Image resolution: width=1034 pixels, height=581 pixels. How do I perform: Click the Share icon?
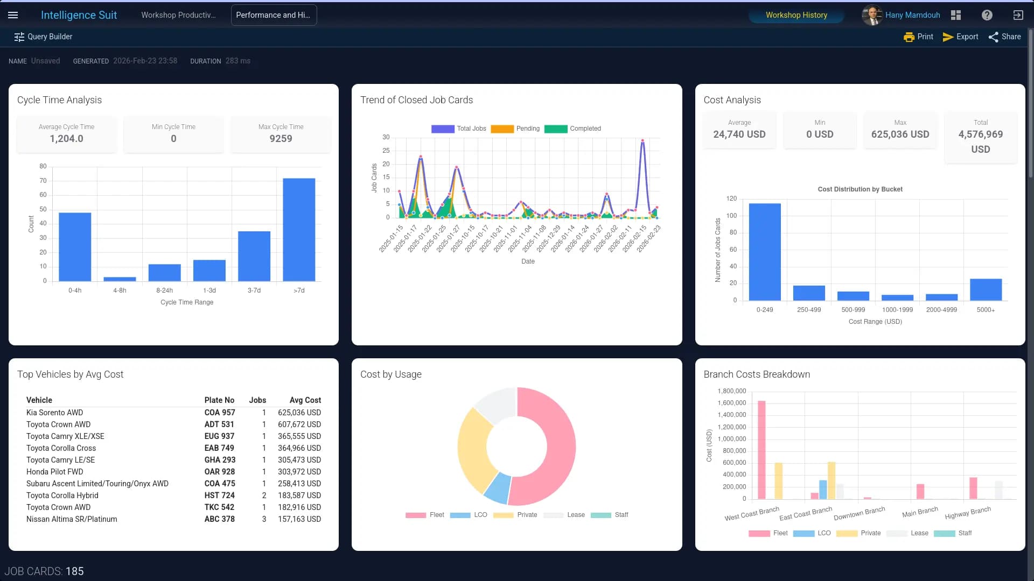994,37
